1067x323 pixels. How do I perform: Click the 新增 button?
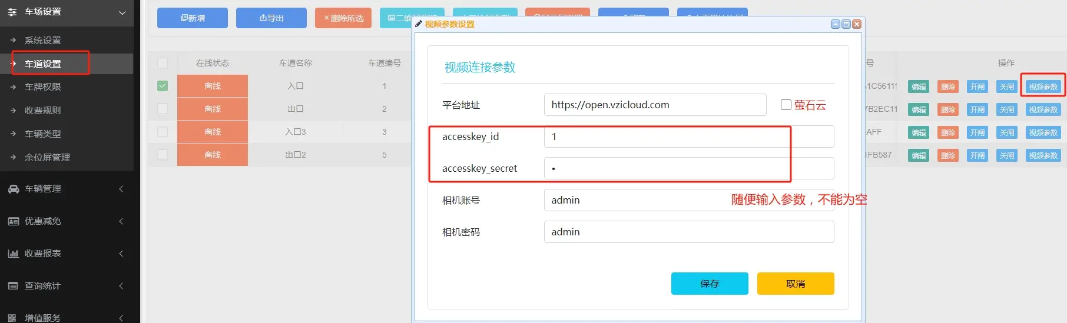tap(193, 18)
